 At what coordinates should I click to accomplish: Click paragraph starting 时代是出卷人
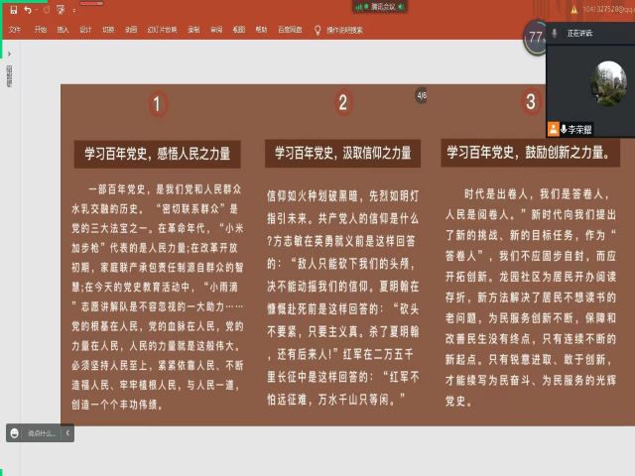[531, 297]
